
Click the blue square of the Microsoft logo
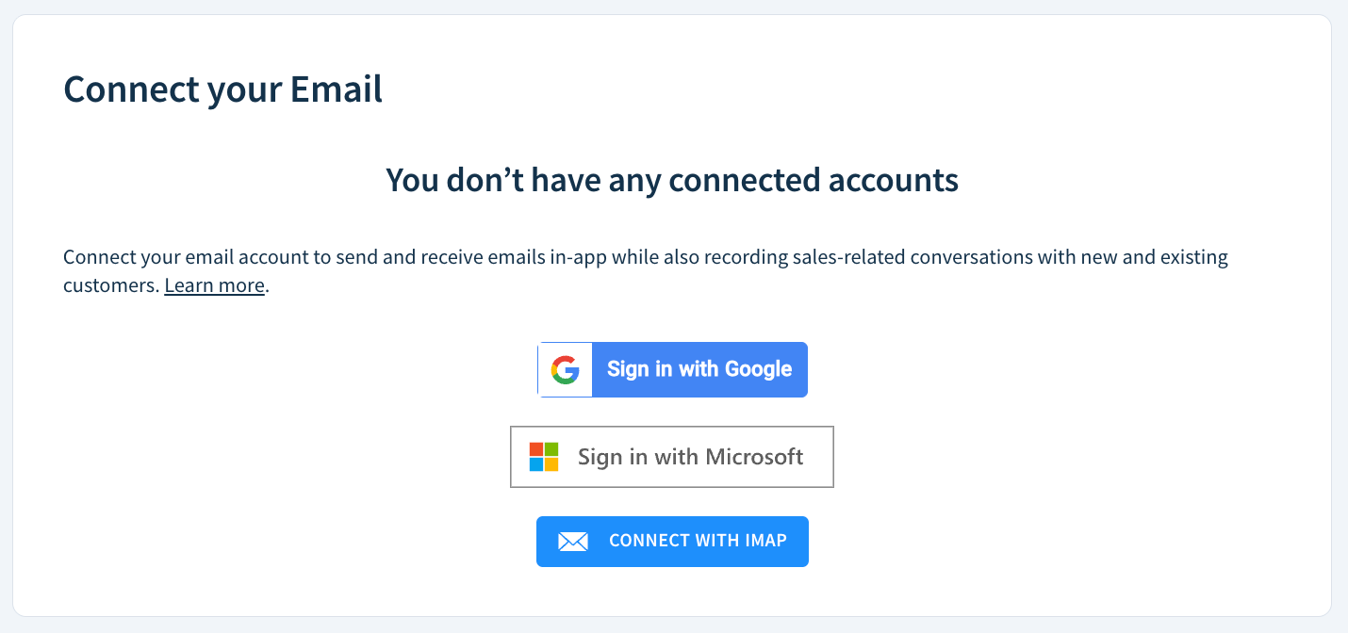pos(536,463)
